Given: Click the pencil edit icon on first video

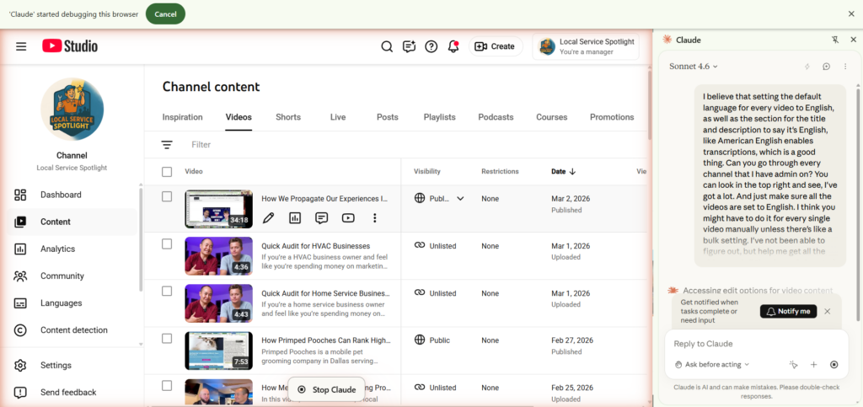Looking at the screenshot, I should tap(269, 218).
